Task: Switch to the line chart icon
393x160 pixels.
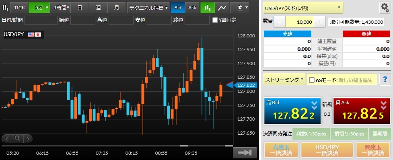Action: (x=222, y=8)
